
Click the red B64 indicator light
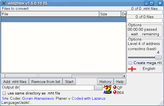point(115,92)
